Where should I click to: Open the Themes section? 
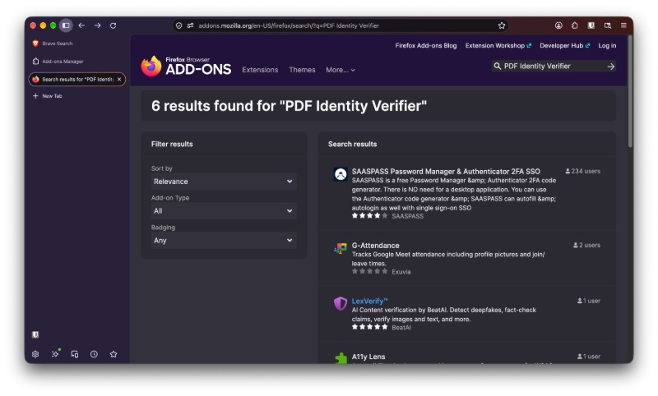pyautogui.click(x=302, y=70)
